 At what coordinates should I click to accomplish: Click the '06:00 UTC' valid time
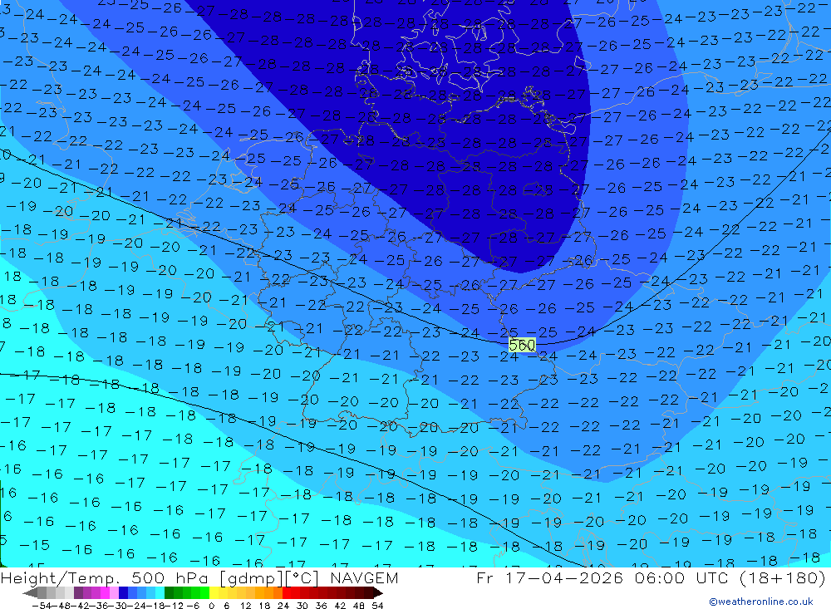[683, 577]
